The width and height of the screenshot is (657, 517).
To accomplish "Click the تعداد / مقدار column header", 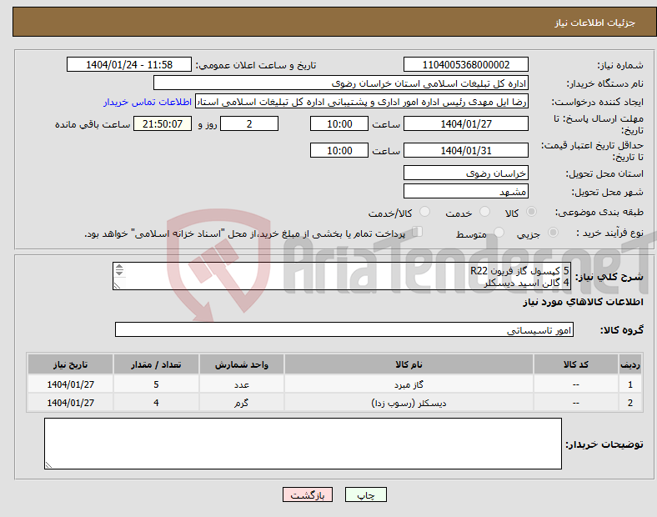I will coord(156,364).
